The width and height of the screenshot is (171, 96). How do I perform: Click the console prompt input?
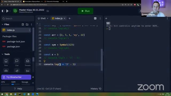110,29
